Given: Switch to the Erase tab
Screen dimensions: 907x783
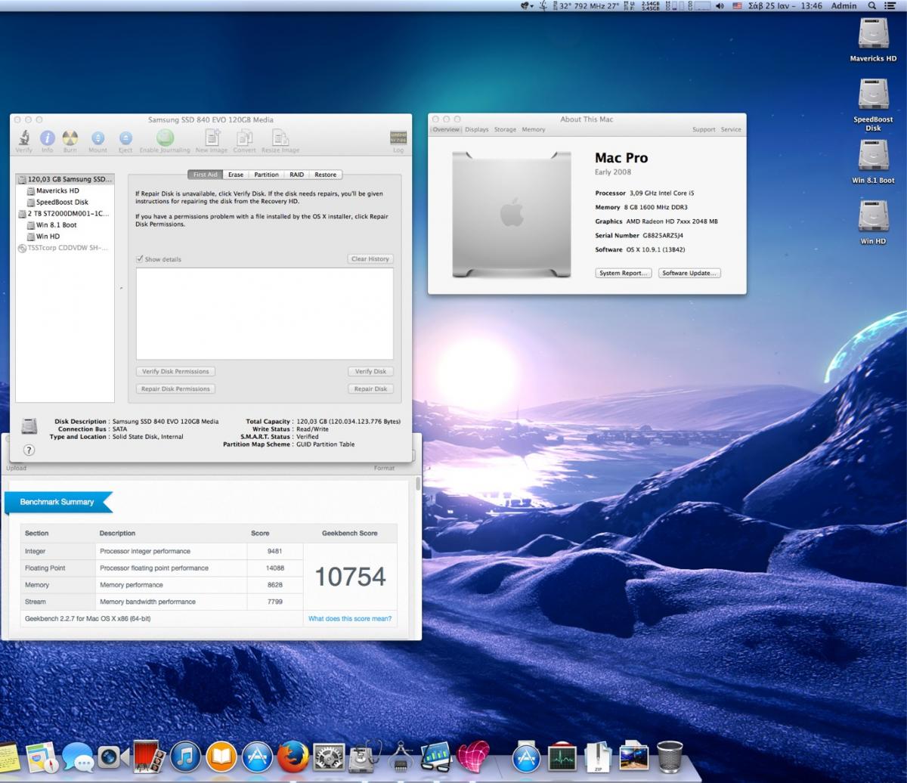Looking at the screenshot, I should pos(236,175).
